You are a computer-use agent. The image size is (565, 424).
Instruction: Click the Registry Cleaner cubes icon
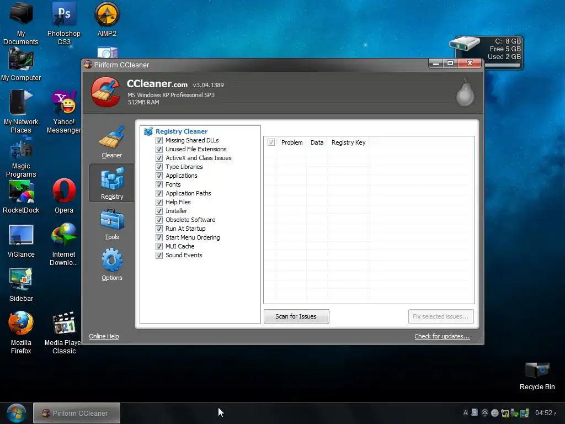click(x=148, y=131)
